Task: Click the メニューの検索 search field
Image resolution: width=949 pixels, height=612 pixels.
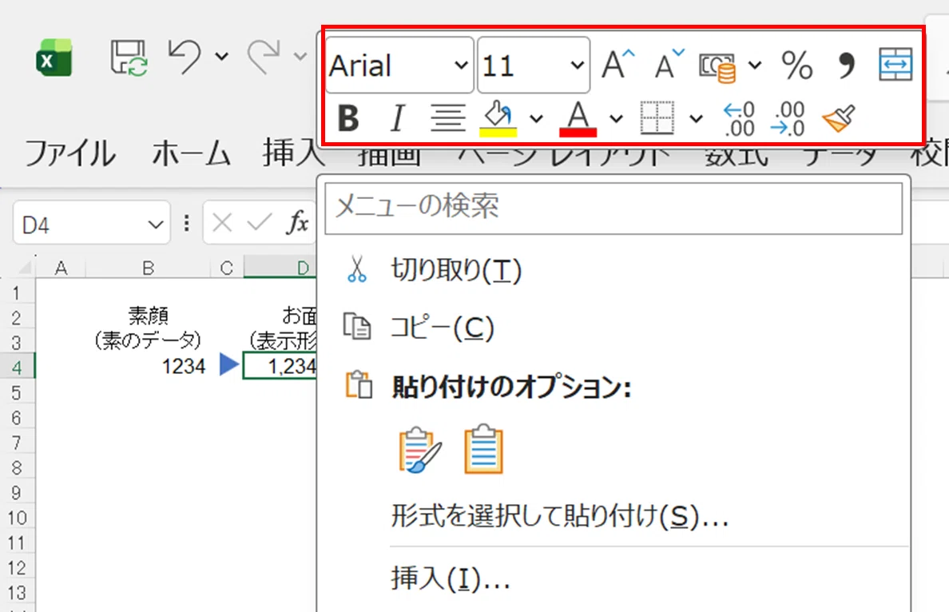Action: click(613, 207)
